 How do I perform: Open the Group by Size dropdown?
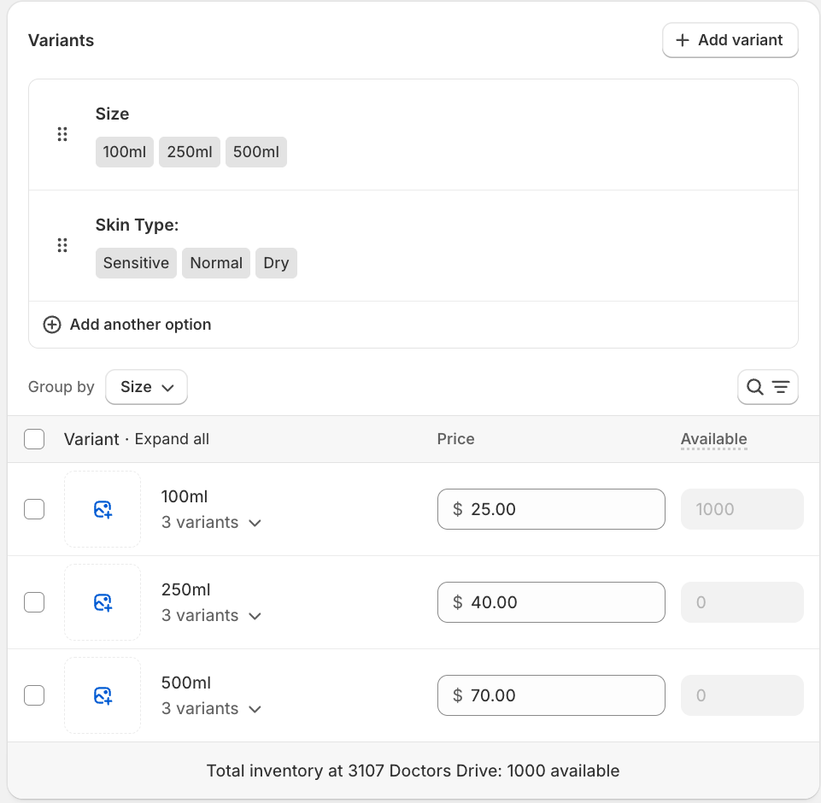coord(146,387)
